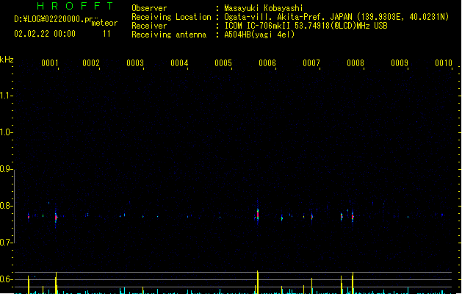Click the date stamp 02.02.22 00:00
This screenshot has height=294, width=462.
[x=45, y=34]
